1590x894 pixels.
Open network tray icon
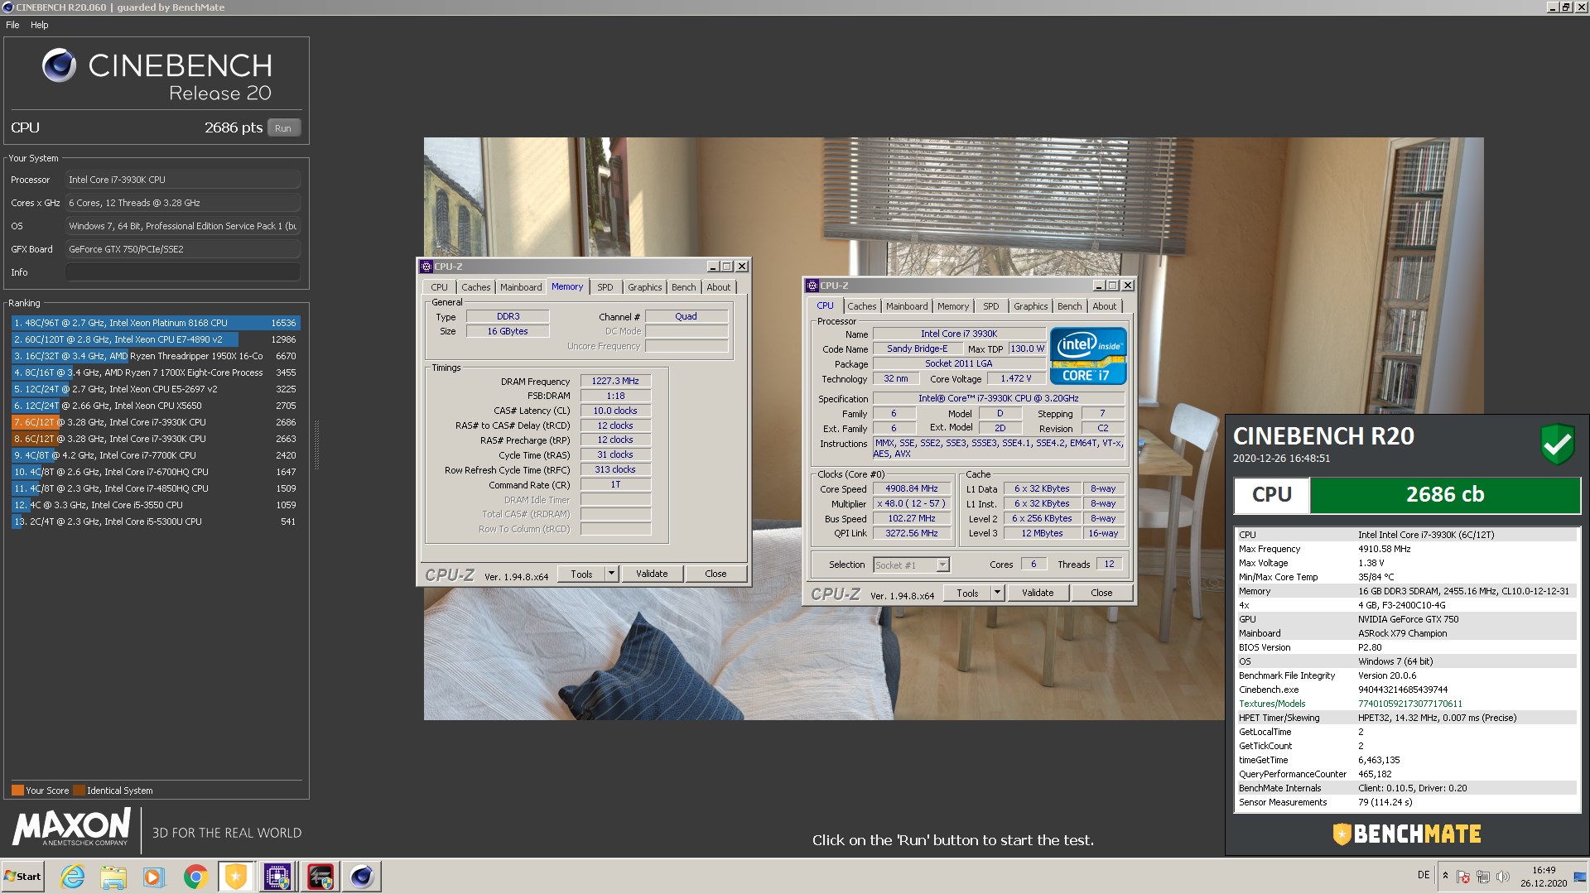pyautogui.click(x=1483, y=877)
